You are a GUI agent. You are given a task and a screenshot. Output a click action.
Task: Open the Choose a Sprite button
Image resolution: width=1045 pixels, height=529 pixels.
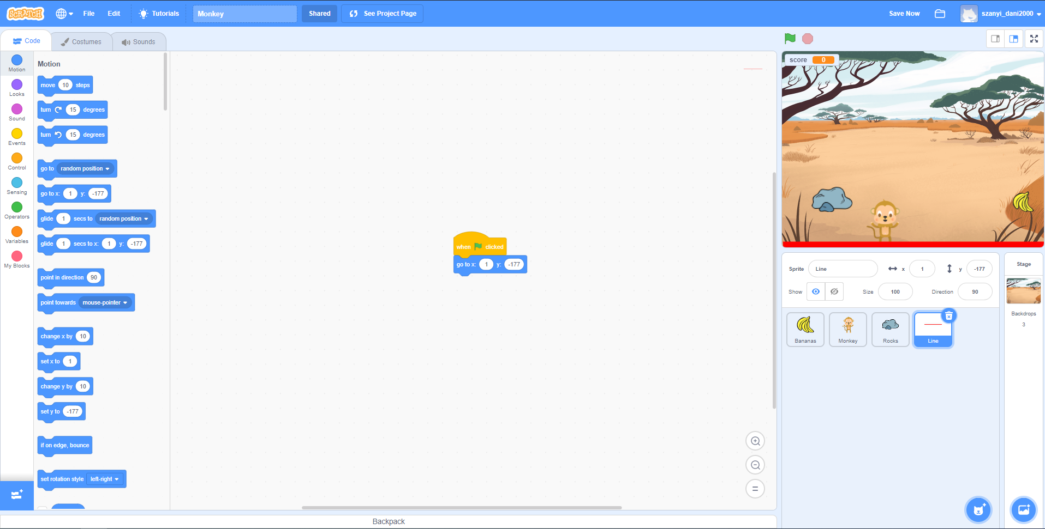tap(978, 510)
